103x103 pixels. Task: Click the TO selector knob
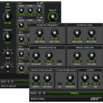pyautogui.click(x=8, y=66)
